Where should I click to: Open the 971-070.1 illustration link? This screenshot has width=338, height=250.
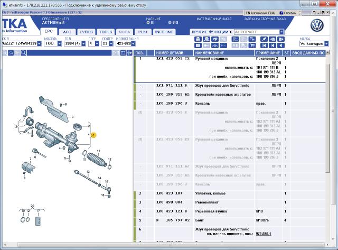[264, 234]
